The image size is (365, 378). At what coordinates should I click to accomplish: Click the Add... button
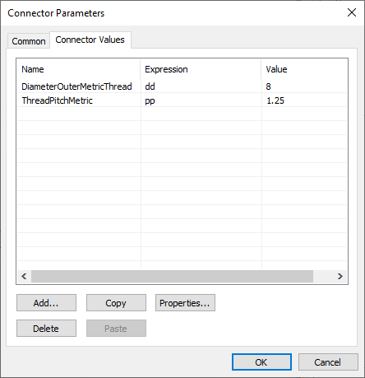pyautogui.click(x=46, y=303)
